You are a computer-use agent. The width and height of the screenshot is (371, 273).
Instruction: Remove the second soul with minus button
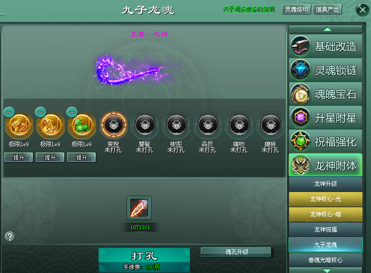click(40, 112)
